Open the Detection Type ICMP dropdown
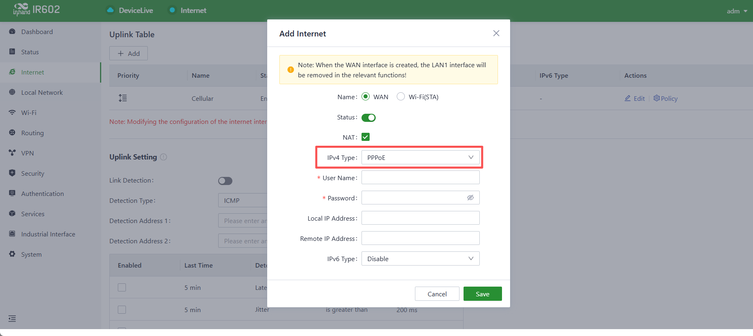This screenshot has height=336, width=753. [x=243, y=200]
